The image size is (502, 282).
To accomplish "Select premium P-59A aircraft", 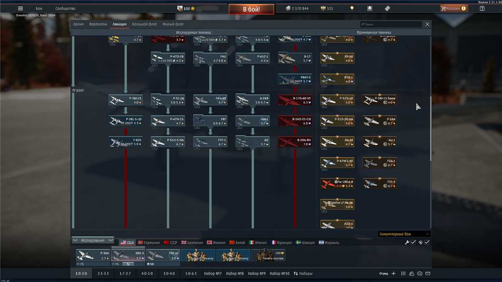I will [379, 121].
